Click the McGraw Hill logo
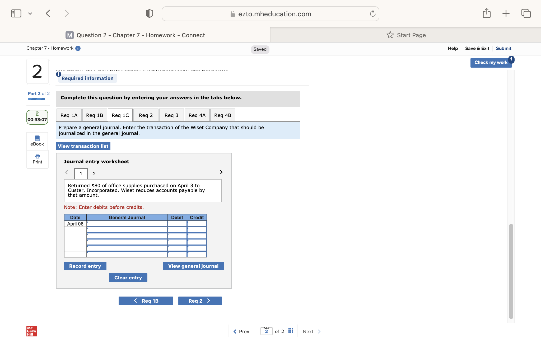Screen dimensions: 541x338 pyautogui.click(x=31, y=331)
